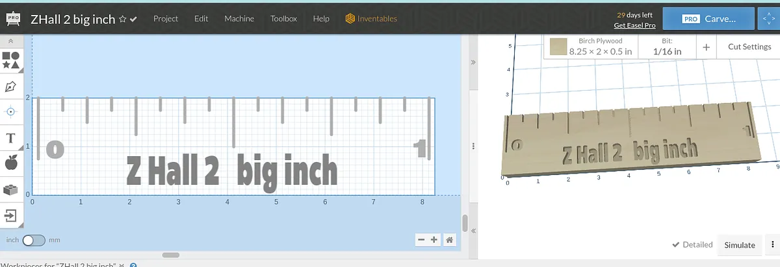Click the canvas vertical scrollbar thumb
This screenshot has height=267, width=780.
[465, 223]
